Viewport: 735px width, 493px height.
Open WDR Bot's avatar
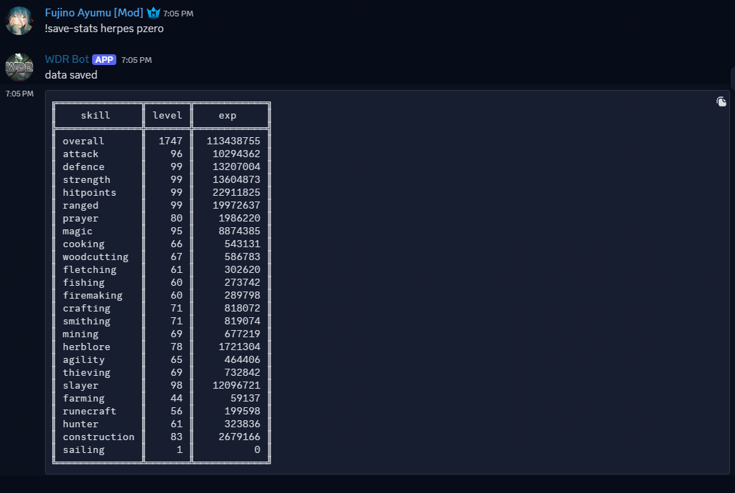[x=19, y=67]
